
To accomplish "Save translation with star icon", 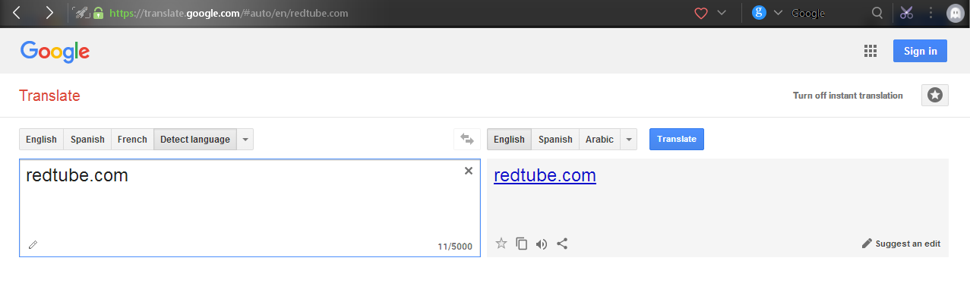I will pyautogui.click(x=501, y=244).
